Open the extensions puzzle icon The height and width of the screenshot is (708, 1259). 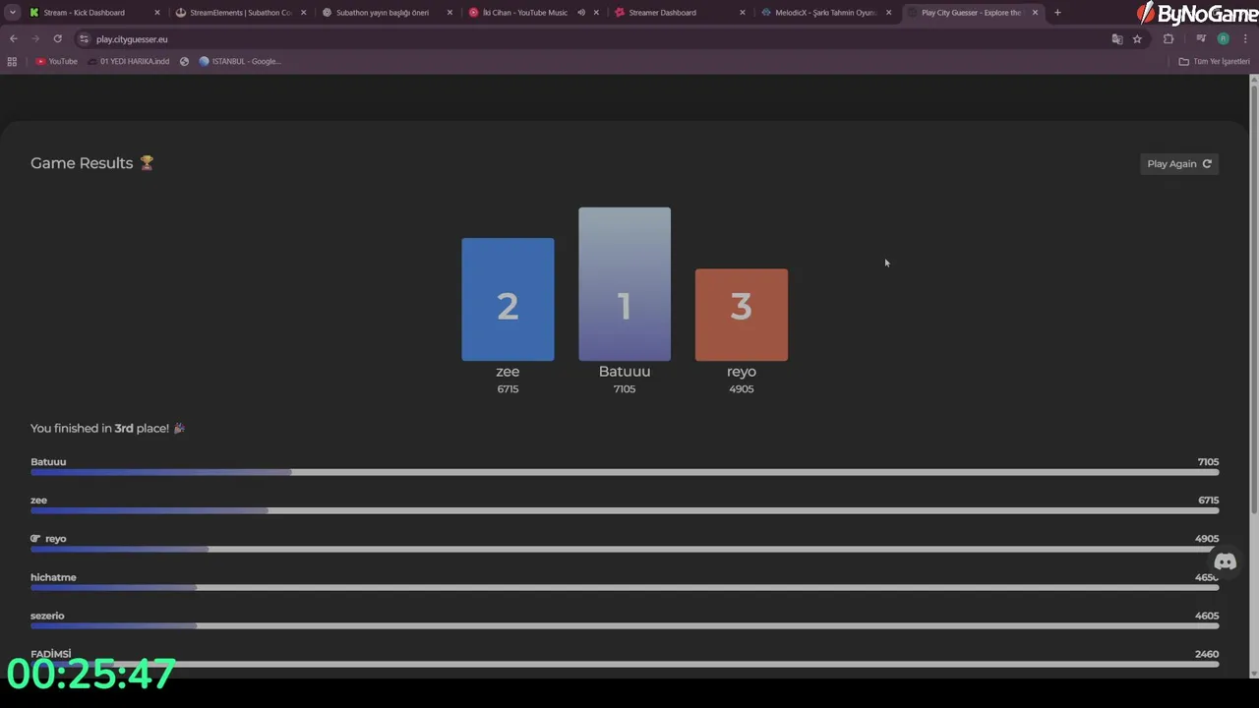(1169, 39)
